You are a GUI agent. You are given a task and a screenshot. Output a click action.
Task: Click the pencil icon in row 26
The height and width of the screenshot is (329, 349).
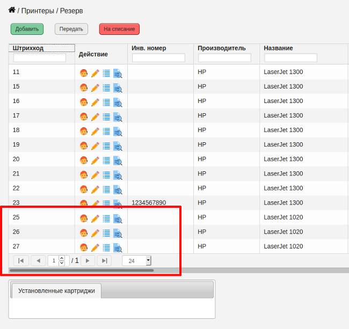point(95,233)
